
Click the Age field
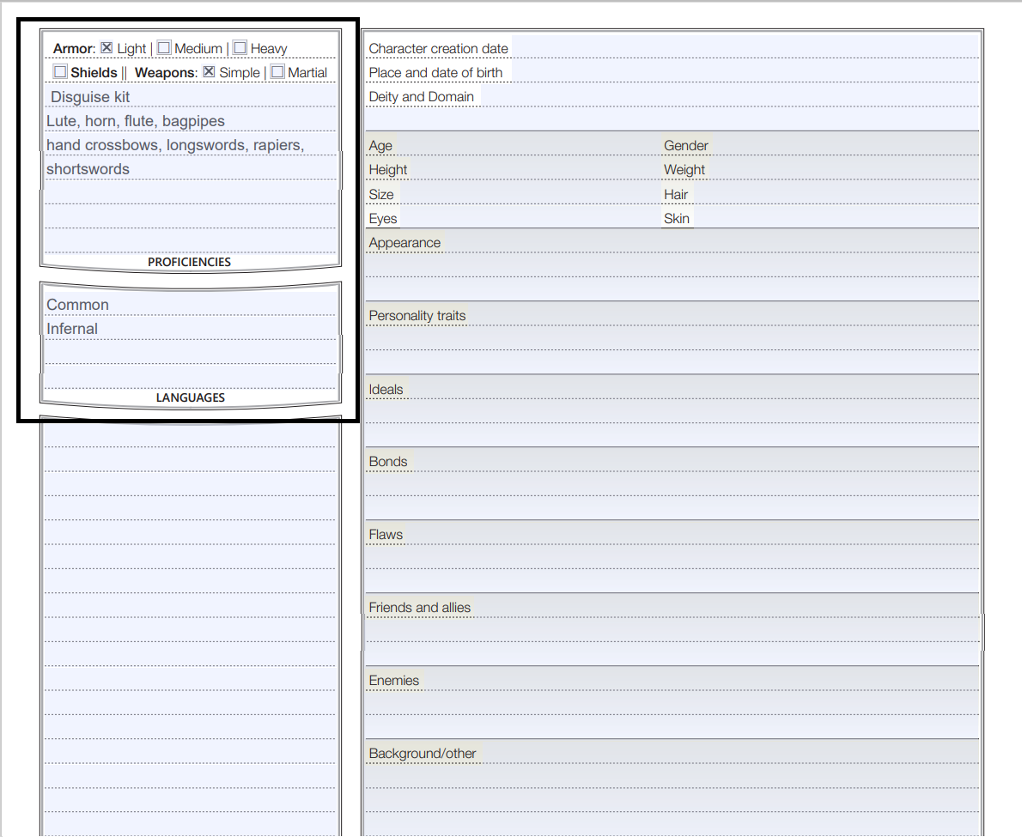527,145
